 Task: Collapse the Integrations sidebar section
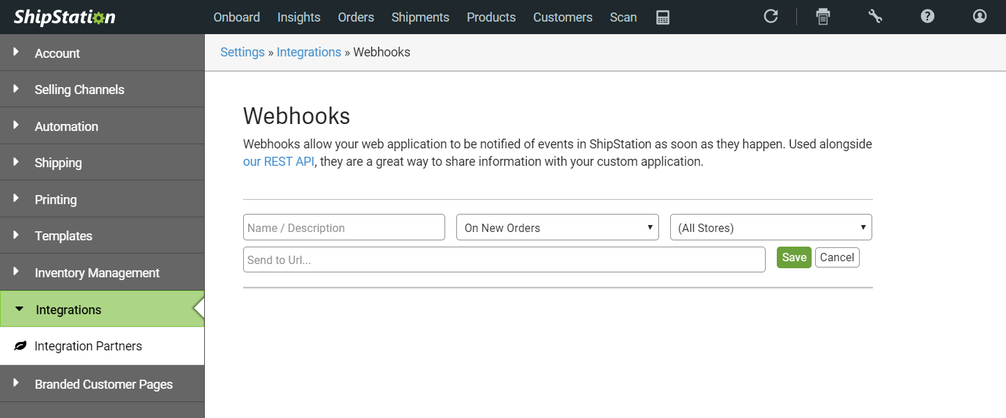(x=102, y=309)
